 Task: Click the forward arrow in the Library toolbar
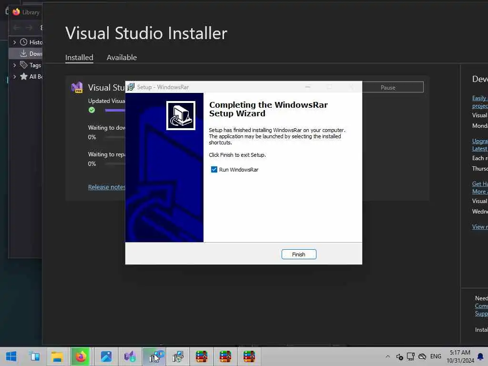tap(29, 28)
